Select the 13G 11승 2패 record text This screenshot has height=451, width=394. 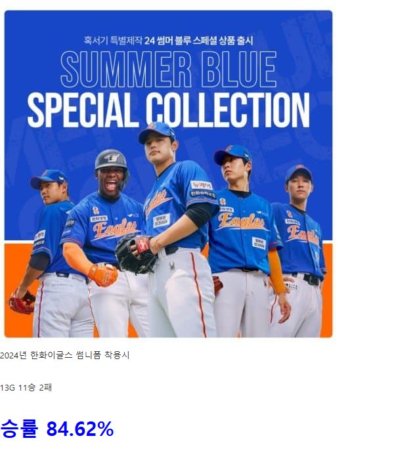26,388
